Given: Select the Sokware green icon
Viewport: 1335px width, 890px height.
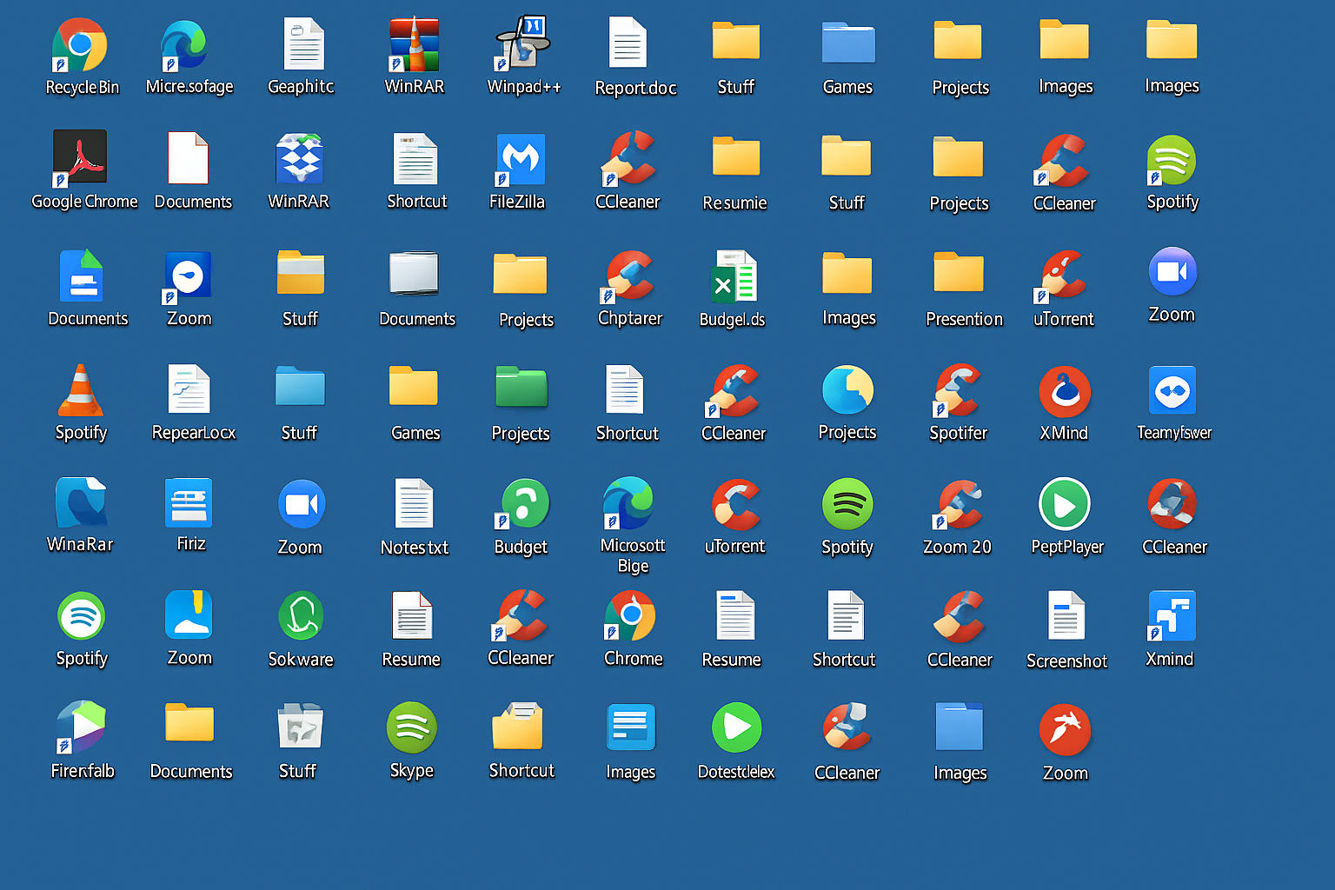Looking at the screenshot, I should 301,615.
